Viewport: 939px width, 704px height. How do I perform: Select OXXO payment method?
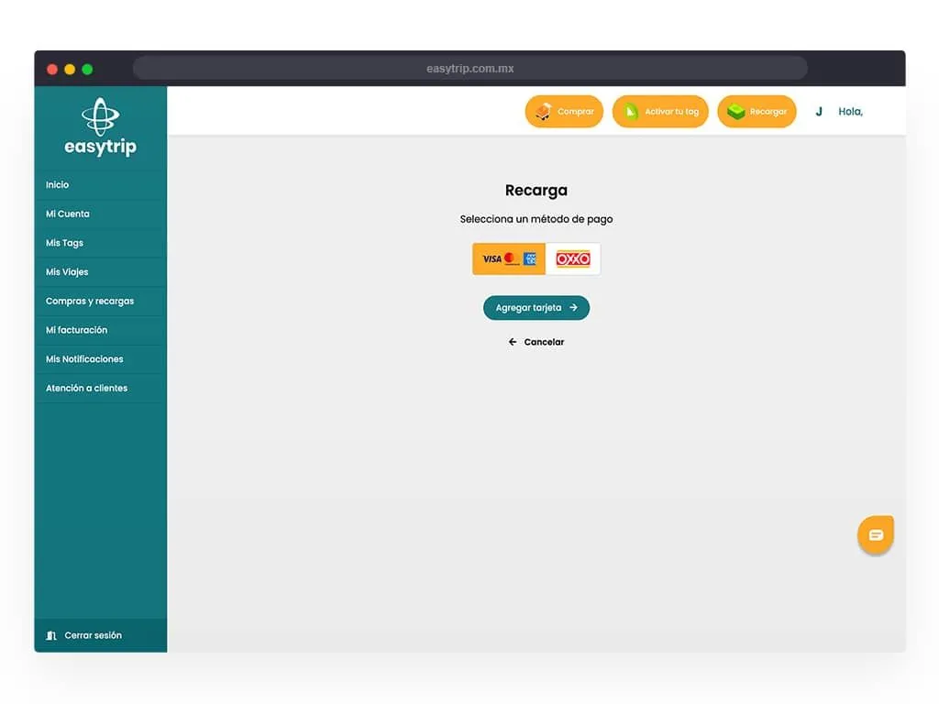[x=573, y=258]
